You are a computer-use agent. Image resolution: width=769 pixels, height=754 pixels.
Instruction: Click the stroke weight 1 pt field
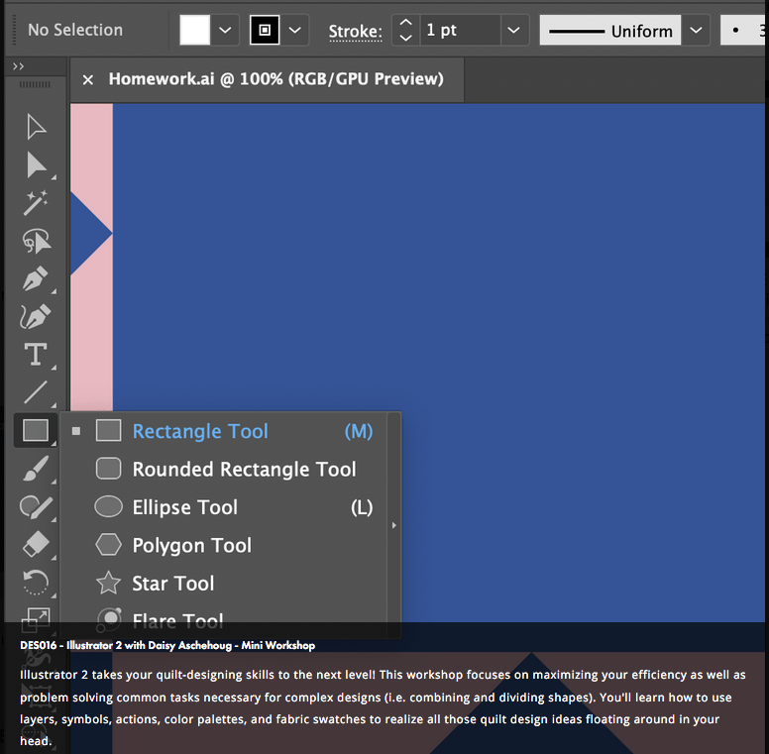coord(459,30)
